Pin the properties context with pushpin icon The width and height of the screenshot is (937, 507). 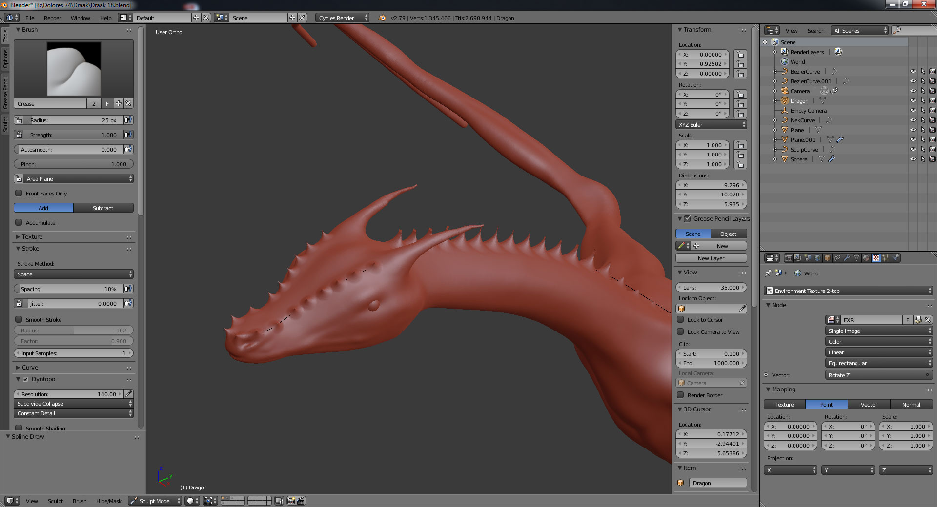[769, 273]
